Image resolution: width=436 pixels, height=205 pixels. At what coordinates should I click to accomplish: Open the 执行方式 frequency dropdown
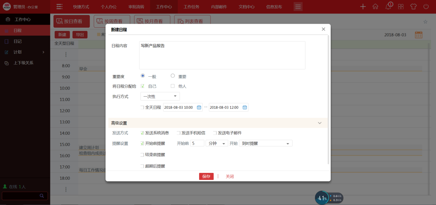[160, 96]
